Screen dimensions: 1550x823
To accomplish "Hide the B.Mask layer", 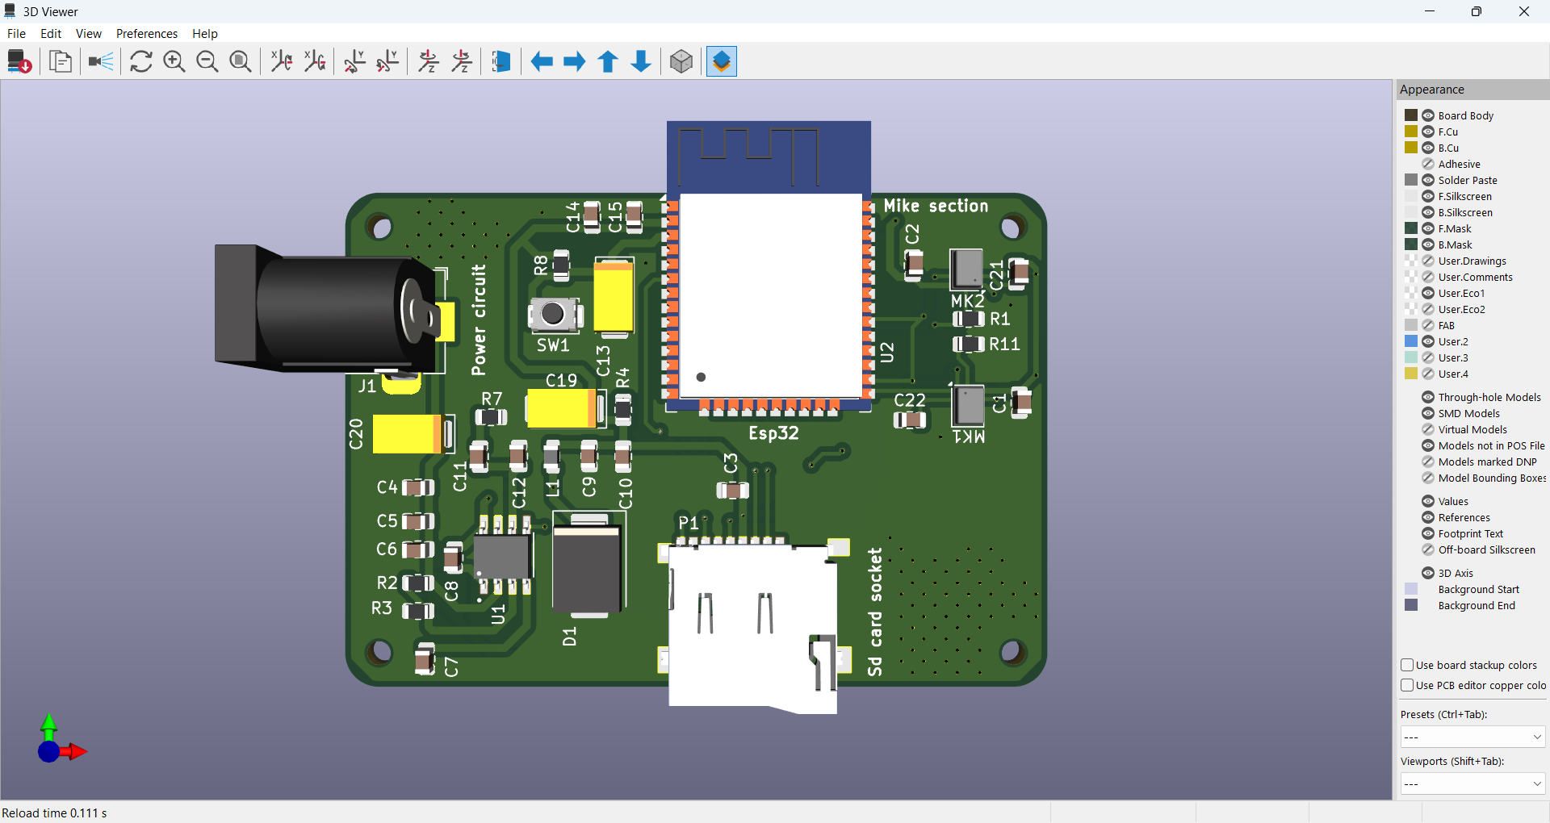I will pyautogui.click(x=1428, y=244).
